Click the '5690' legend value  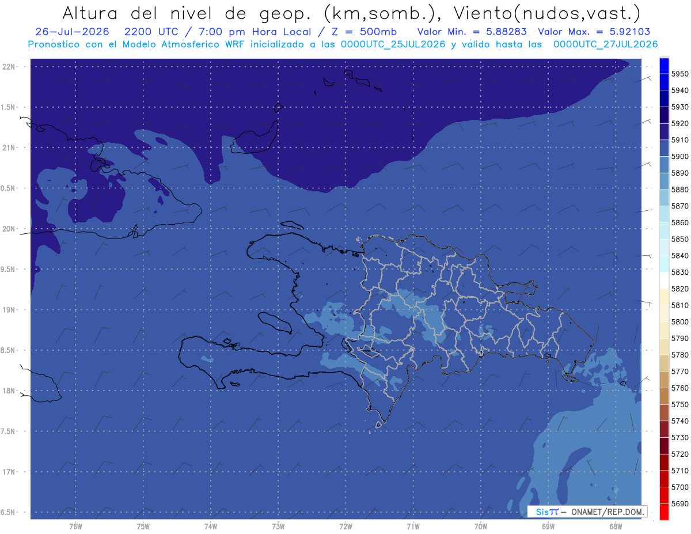(x=680, y=503)
